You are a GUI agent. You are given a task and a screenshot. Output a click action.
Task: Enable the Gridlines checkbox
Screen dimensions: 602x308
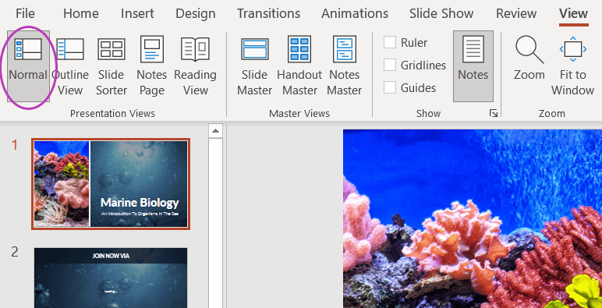[x=390, y=65]
